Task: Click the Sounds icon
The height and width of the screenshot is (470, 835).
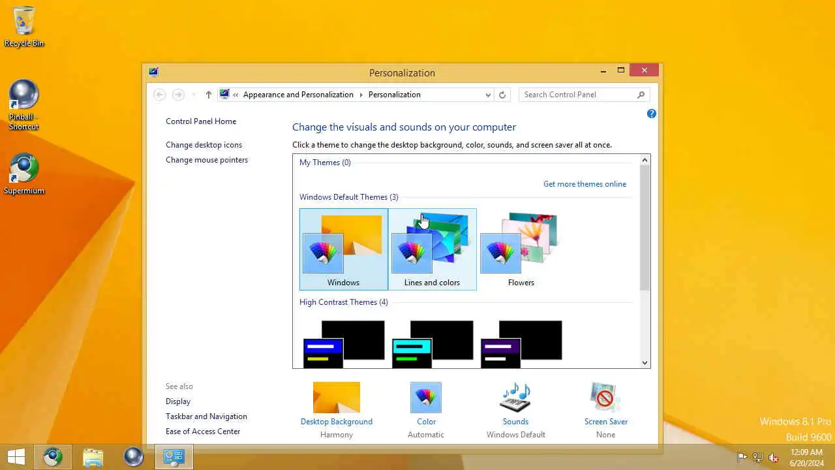Action: pyautogui.click(x=515, y=398)
